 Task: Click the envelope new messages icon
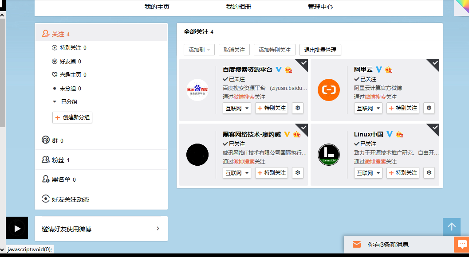(357, 245)
